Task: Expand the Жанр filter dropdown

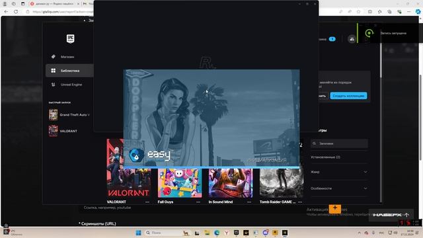Action: click(x=339, y=172)
